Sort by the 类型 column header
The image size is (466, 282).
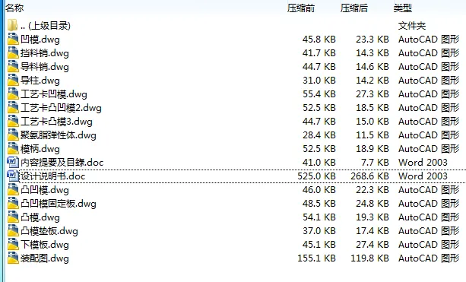(x=403, y=8)
